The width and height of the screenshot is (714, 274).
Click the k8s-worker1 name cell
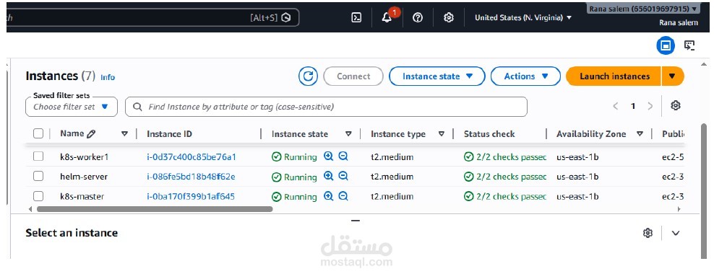(x=85, y=157)
